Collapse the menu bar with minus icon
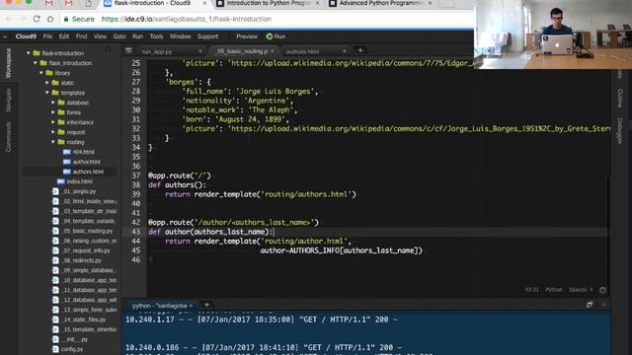 5,36
